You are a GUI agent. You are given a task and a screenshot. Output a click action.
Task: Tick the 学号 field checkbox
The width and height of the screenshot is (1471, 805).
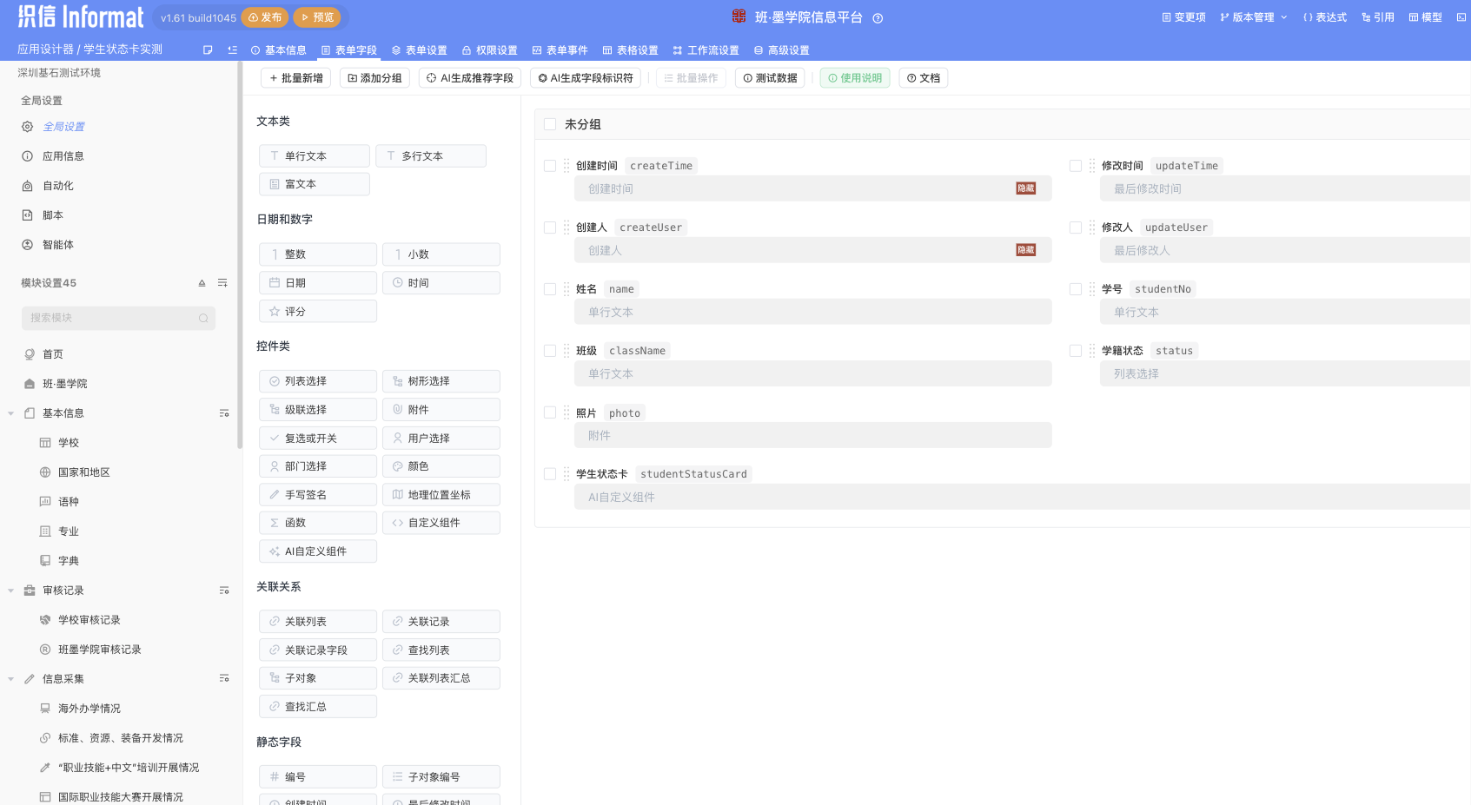click(x=1076, y=289)
